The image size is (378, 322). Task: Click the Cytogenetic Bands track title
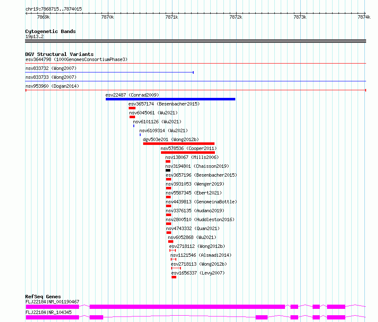point(51,31)
